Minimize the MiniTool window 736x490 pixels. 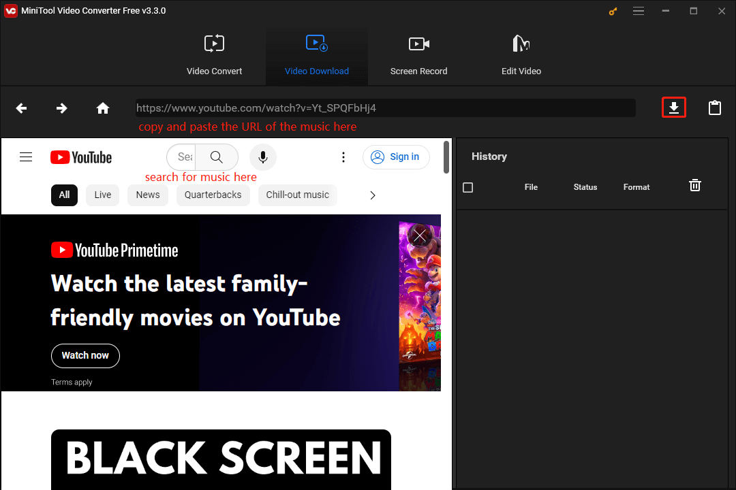pyautogui.click(x=666, y=11)
